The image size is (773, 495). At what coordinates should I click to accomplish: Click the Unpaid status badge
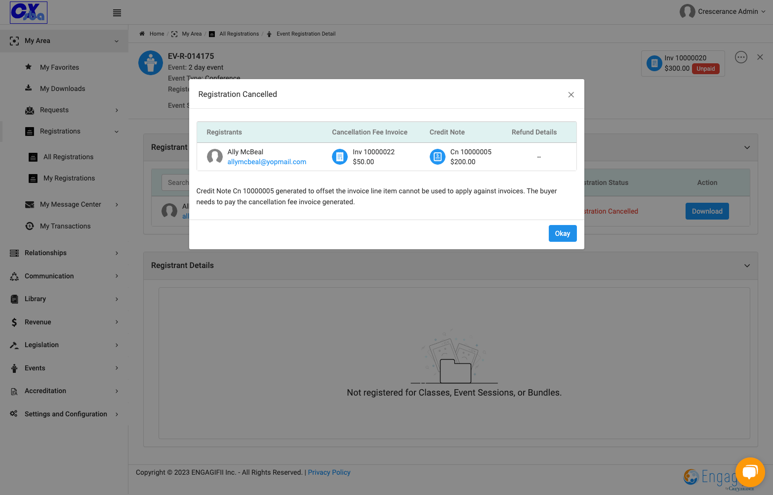[x=706, y=69]
